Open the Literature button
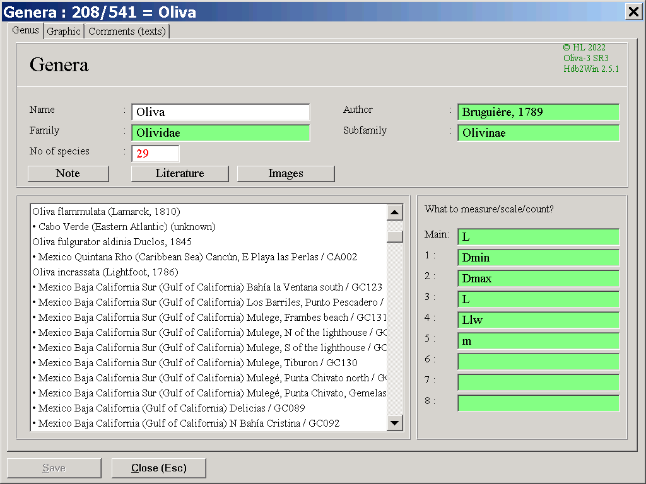 180,174
